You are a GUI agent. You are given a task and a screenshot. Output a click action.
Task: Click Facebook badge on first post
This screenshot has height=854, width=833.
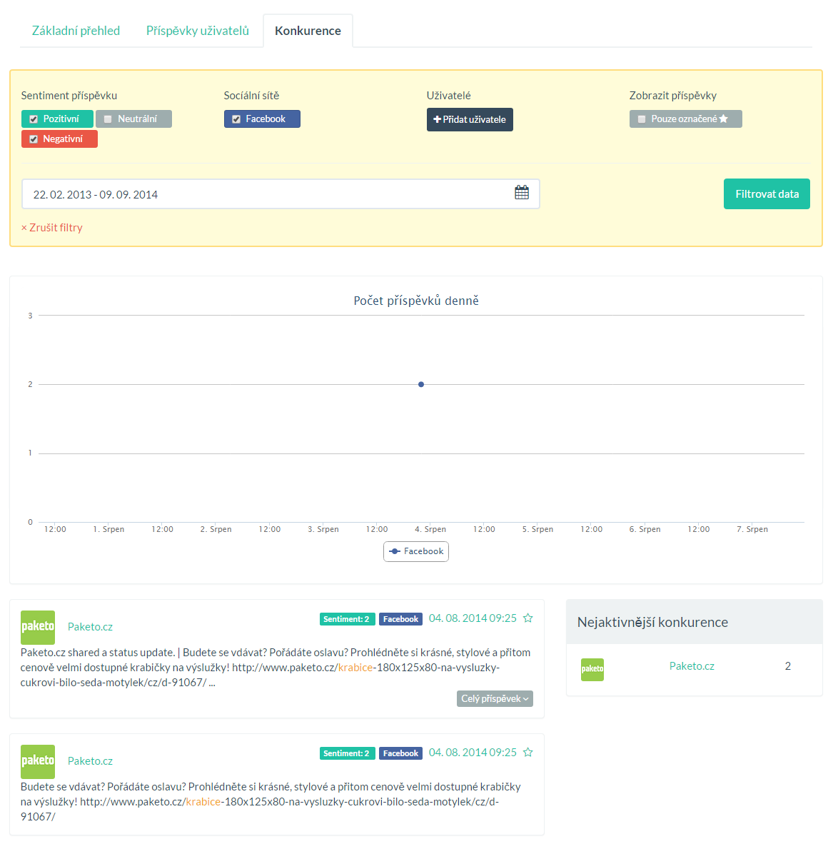tap(400, 619)
